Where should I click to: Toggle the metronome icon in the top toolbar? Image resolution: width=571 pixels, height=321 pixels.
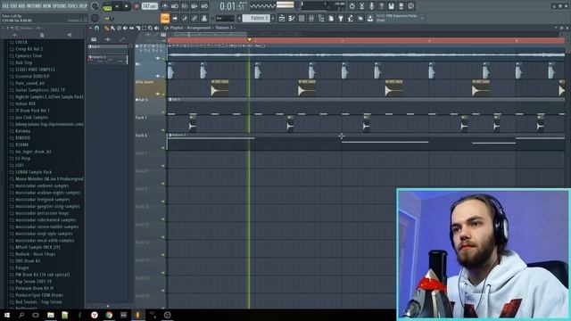pyautogui.click(x=164, y=6)
